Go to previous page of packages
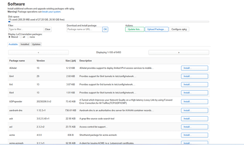Image resolution: width=244 pixels, height=145 pixels. pyautogui.click(x=38, y=52)
